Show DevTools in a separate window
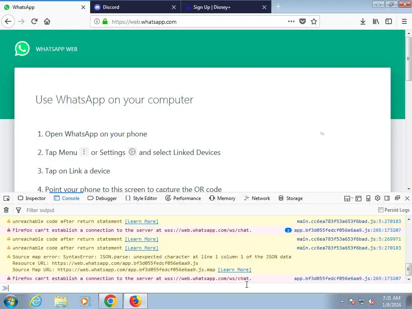The image size is (412, 309). pyautogui.click(x=397, y=198)
